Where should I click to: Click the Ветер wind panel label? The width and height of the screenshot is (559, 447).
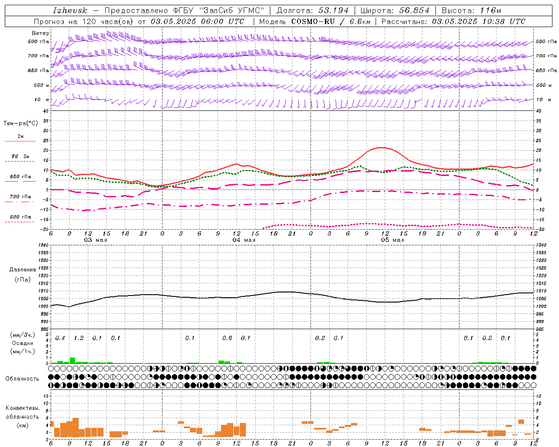tap(41, 33)
